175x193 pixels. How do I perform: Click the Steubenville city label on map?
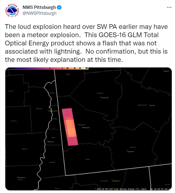[53, 111]
